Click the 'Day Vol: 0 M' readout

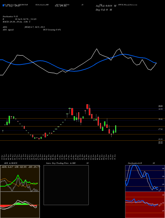pyautogui.click(x=104, y=10)
